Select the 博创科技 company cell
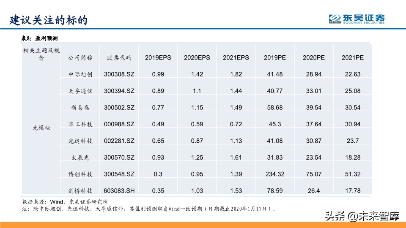Image resolution: width=406 pixels, height=228 pixels. 80,174
